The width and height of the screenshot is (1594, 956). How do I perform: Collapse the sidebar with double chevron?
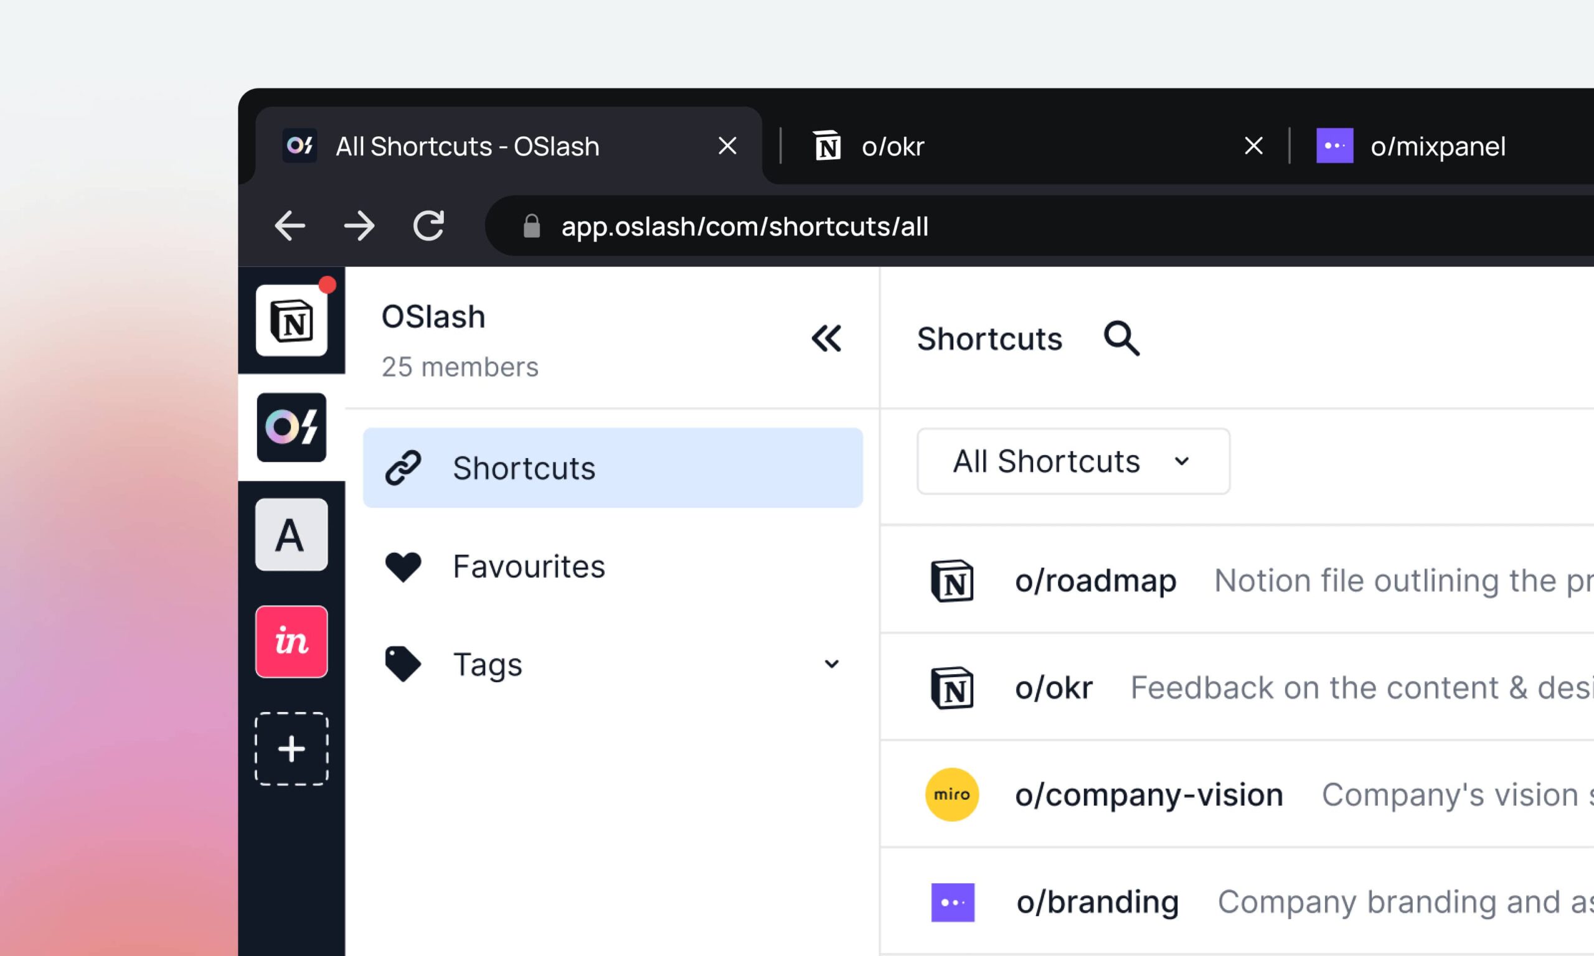tap(826, 338)
